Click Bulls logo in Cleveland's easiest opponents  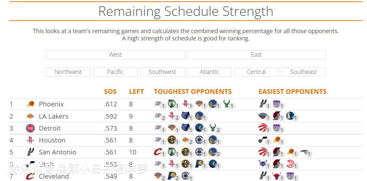tap(277, 176)
